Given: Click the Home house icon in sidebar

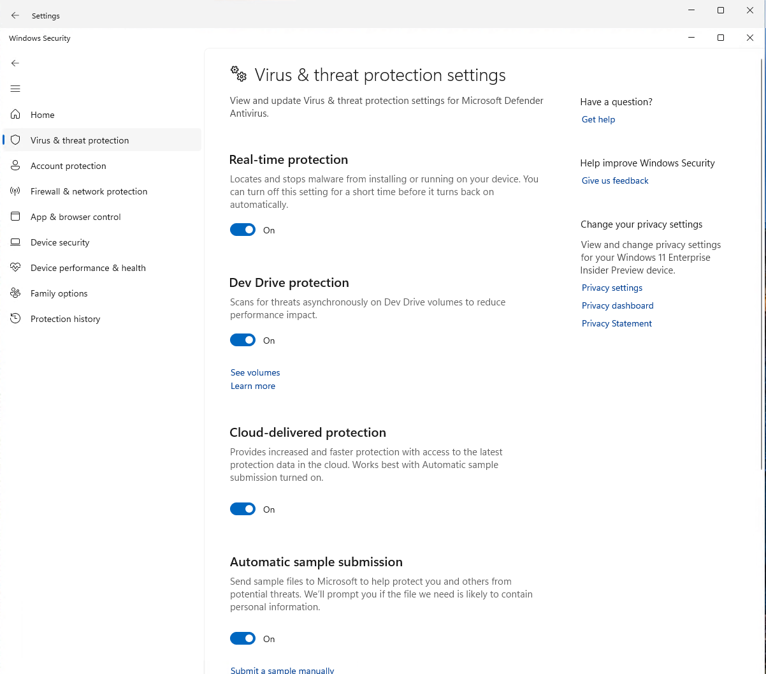Looking at the screenshot, I should click(x=16, y=115).
